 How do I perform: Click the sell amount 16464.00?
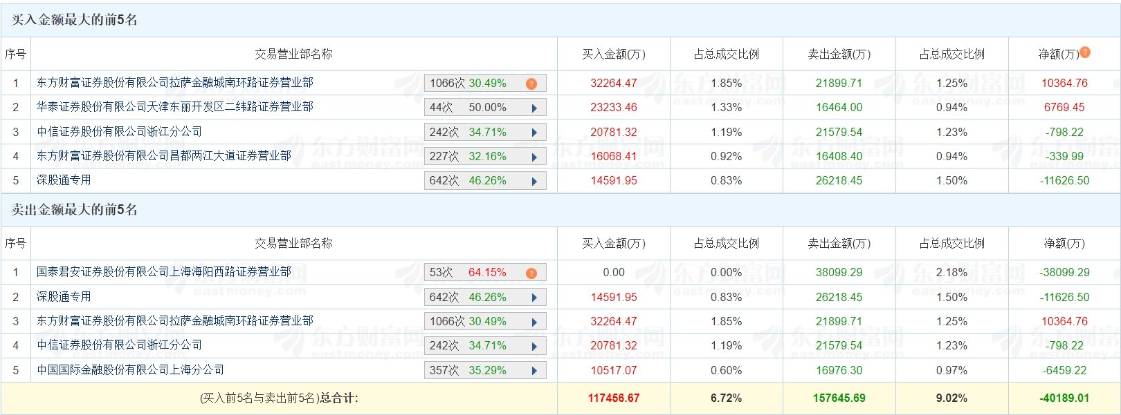(839, 108)
